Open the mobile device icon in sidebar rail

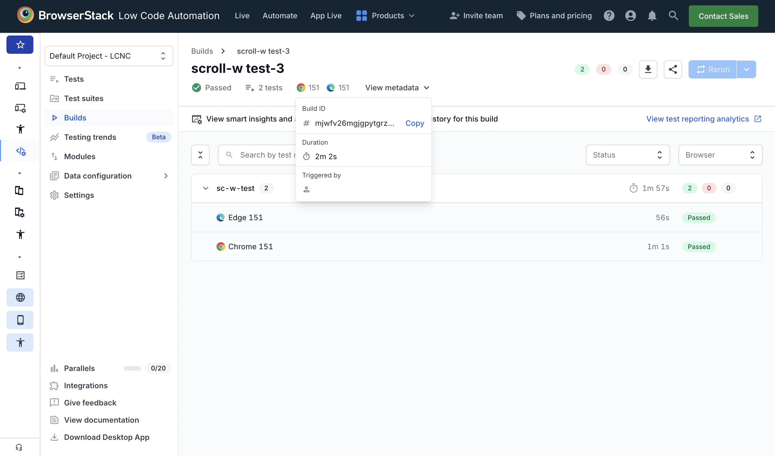pyautogui.click(x=20, y=320)
